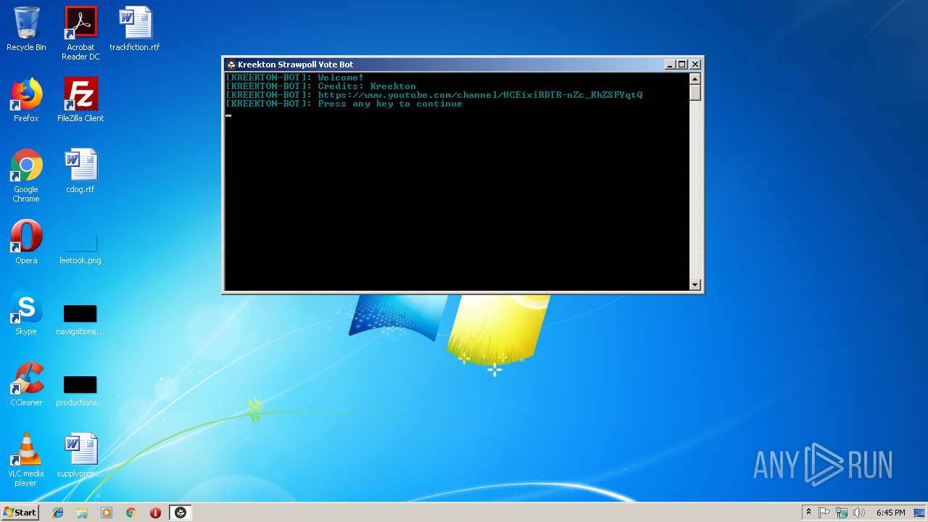928x522 pixels.
Task: Launch Windows Media Player from taskbar
Action: point(107,513)
